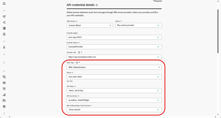Open the flask experiments icon
The image size is (221, 118).
tap(4, 47)
